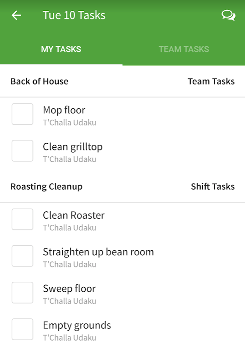245x364 pixels.
Task: Tap the Shift Tasks label
Action: [x=213, y=187]
